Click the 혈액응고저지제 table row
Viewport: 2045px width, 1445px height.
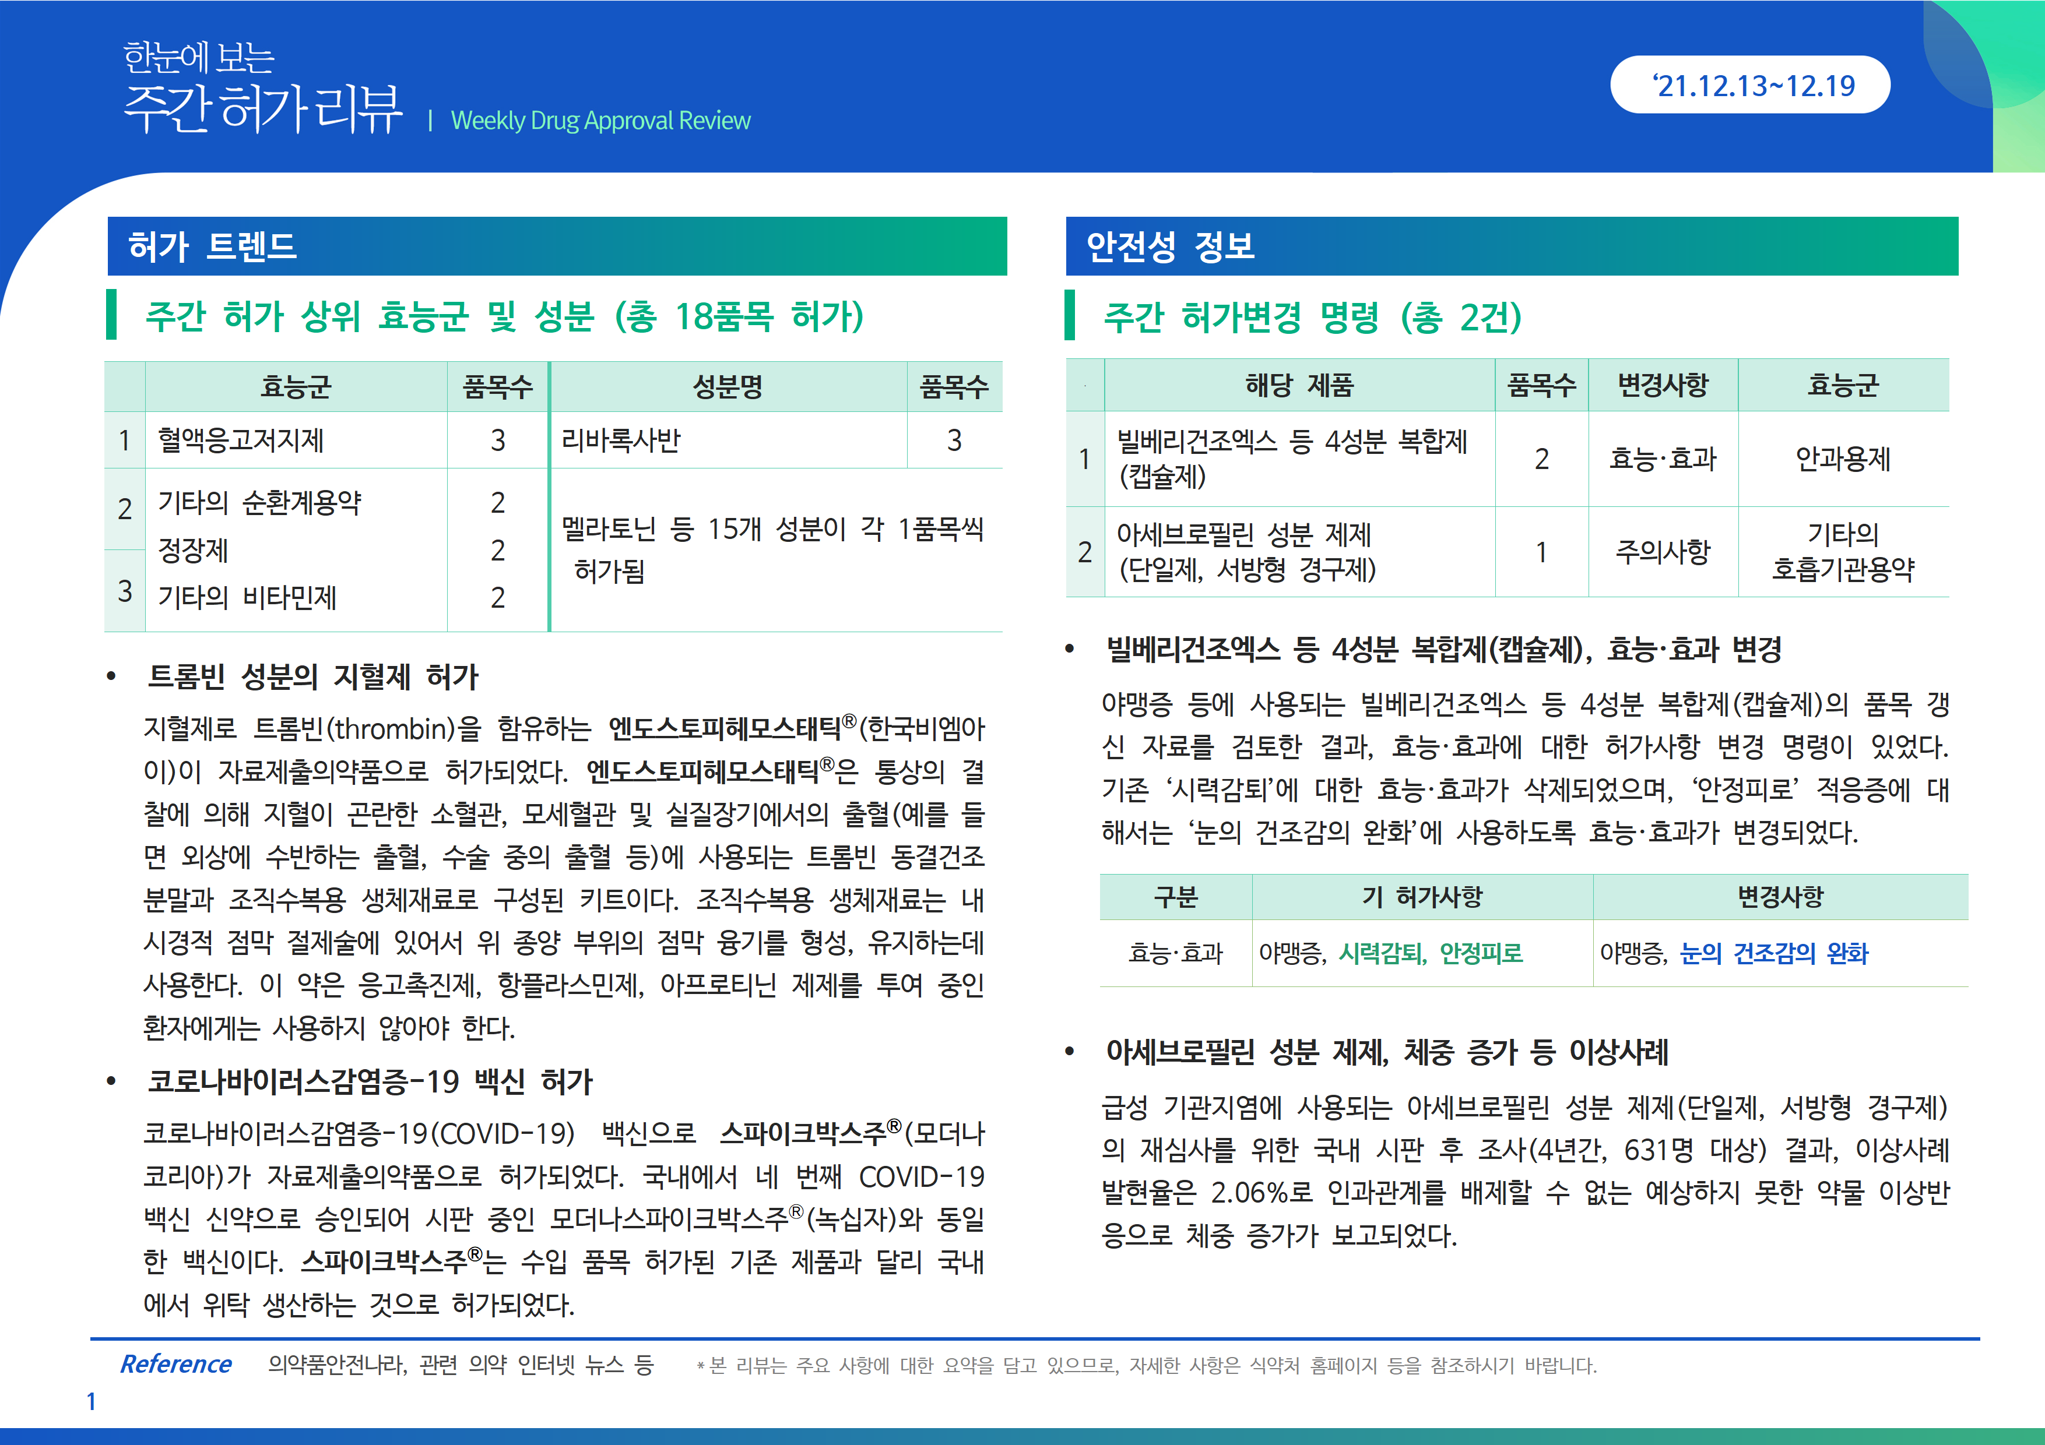[x=241, y=440]
